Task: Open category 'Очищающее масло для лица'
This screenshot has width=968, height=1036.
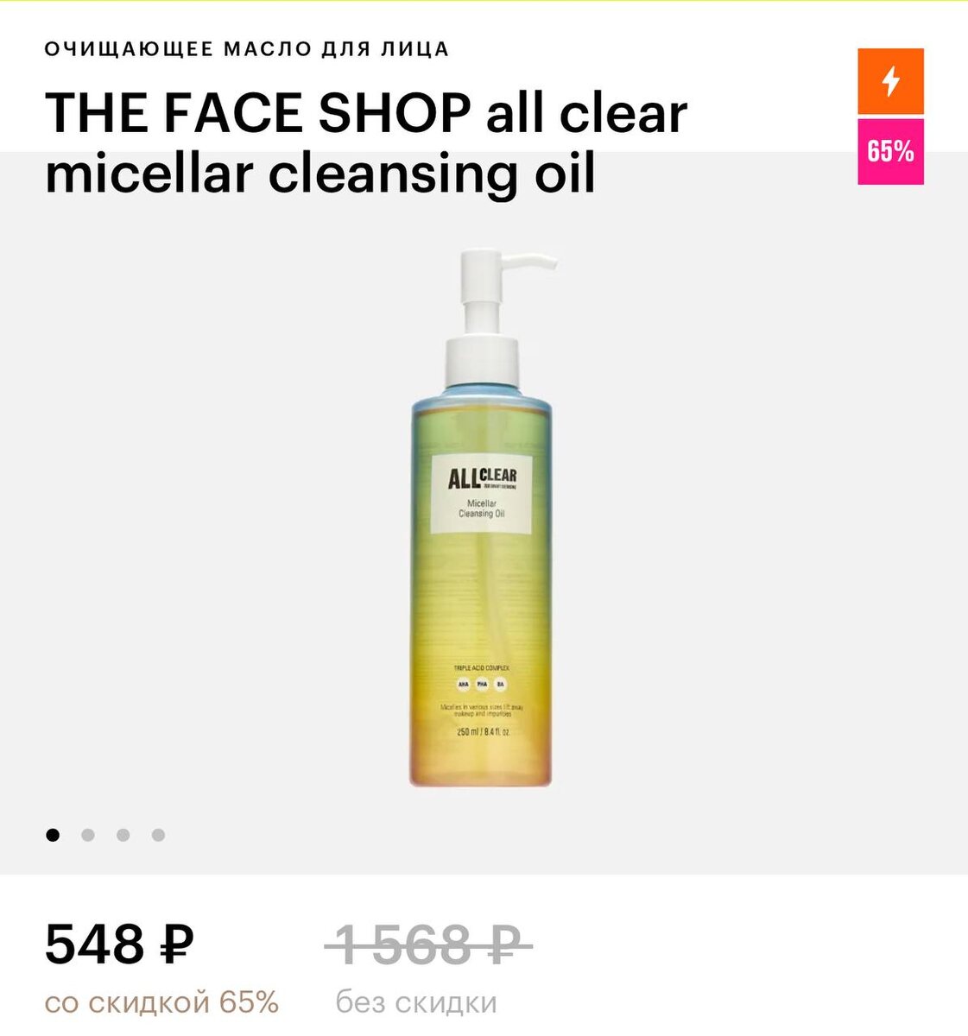Action: [247, 49]
